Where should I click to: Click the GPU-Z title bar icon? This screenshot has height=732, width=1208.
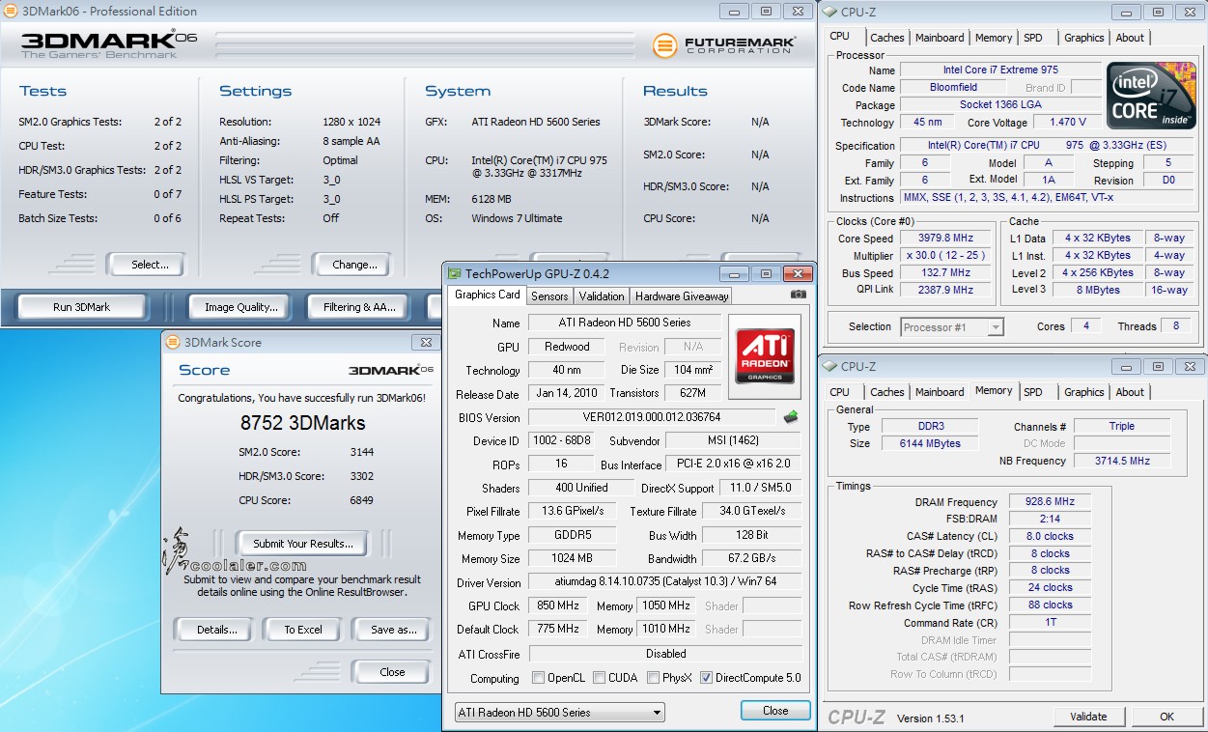455,274
